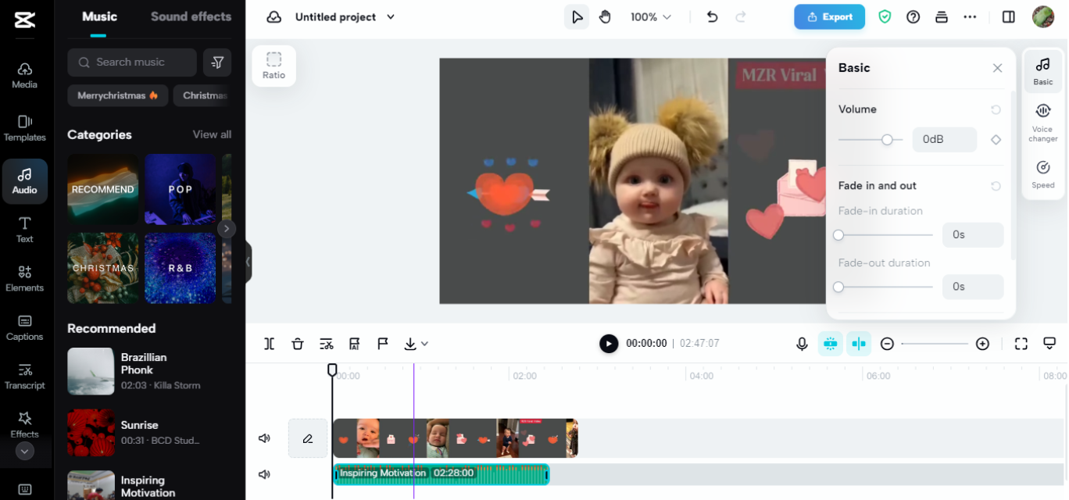This screenshot has width=1069, height=500.
Task: Select the Split tool in timeline toolbar
Action: [269, 343]
